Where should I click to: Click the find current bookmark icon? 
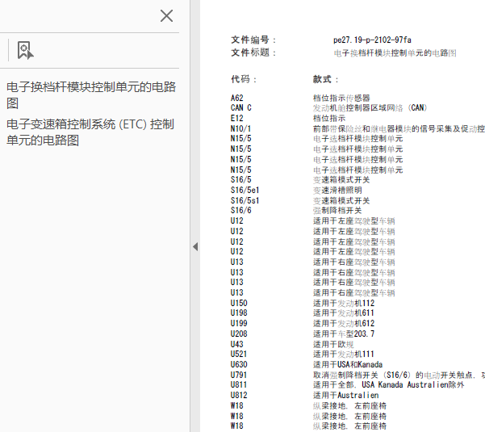[25, 50]
